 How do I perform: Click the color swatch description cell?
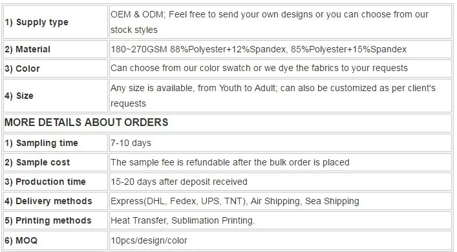[281, 68]
